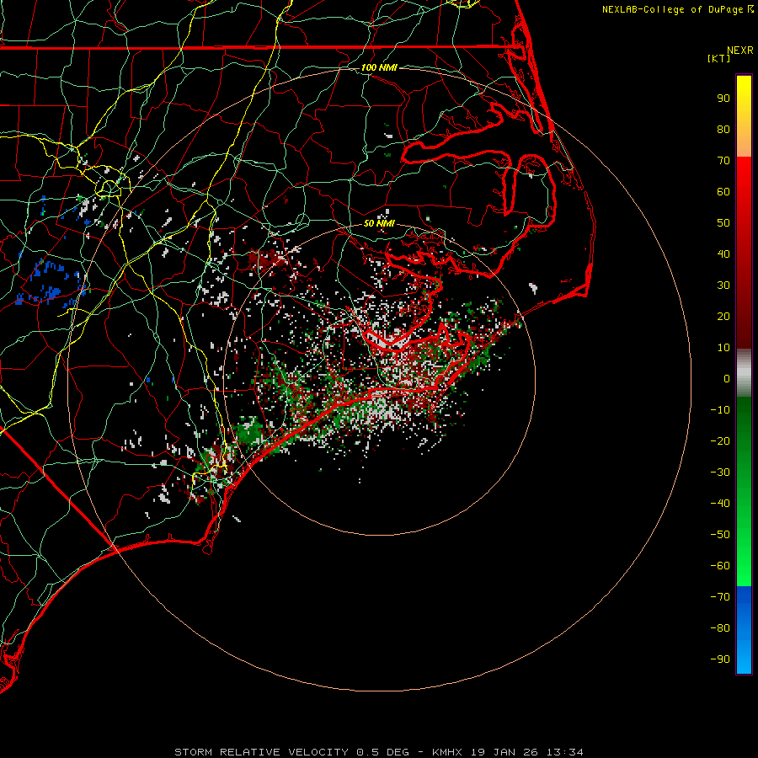Click the -20 value on the velocity scale

(x=720, y=440)
